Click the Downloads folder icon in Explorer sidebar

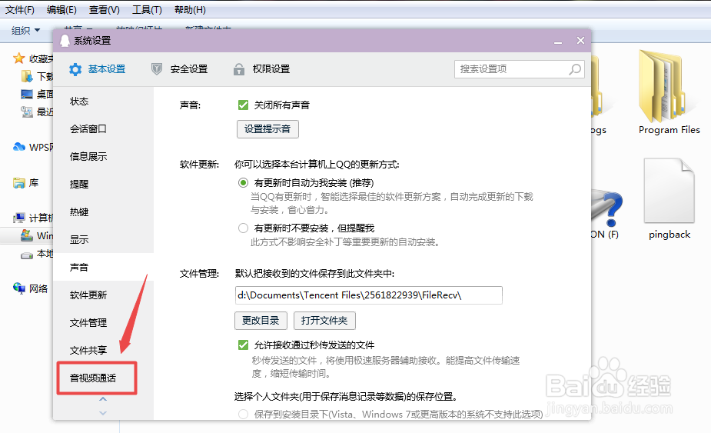click(27, 76)
